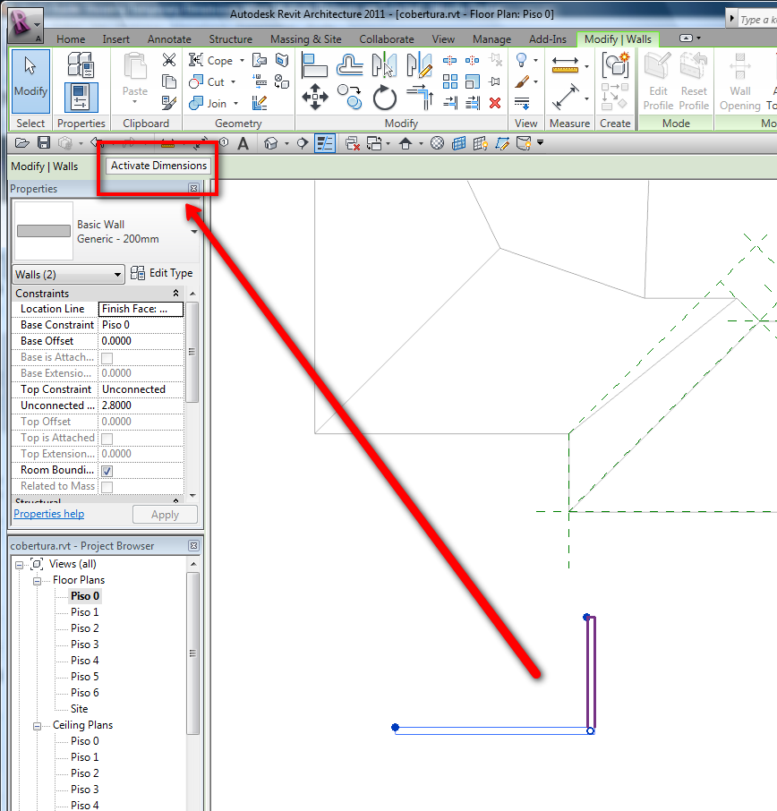
Task: Toggle the Top is Attached checkbox
Action: [x=107, y=439]
